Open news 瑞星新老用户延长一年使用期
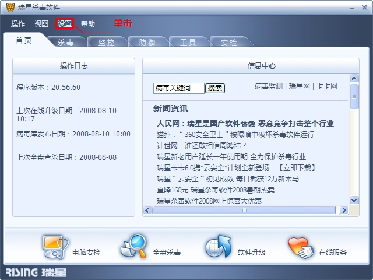 tap(231, 157)
